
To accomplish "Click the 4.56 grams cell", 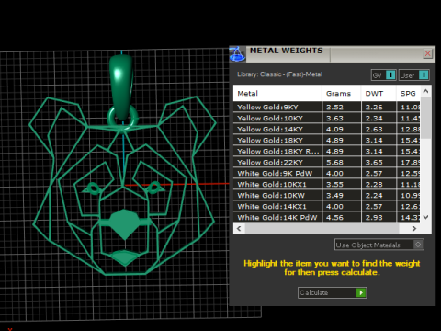I will click(x=342, y=217).
